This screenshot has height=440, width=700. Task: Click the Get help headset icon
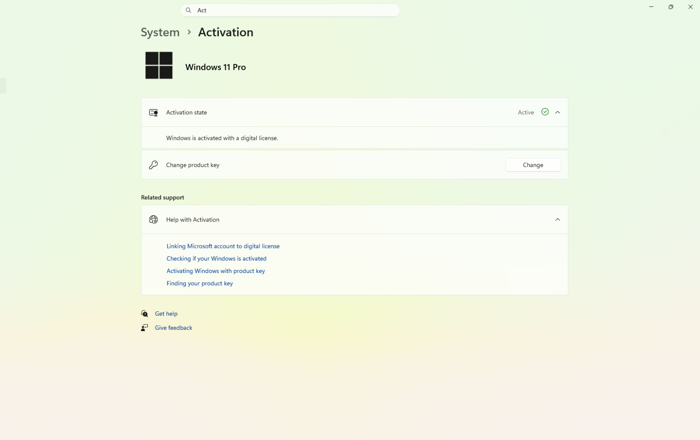click(x=144, y=314)
